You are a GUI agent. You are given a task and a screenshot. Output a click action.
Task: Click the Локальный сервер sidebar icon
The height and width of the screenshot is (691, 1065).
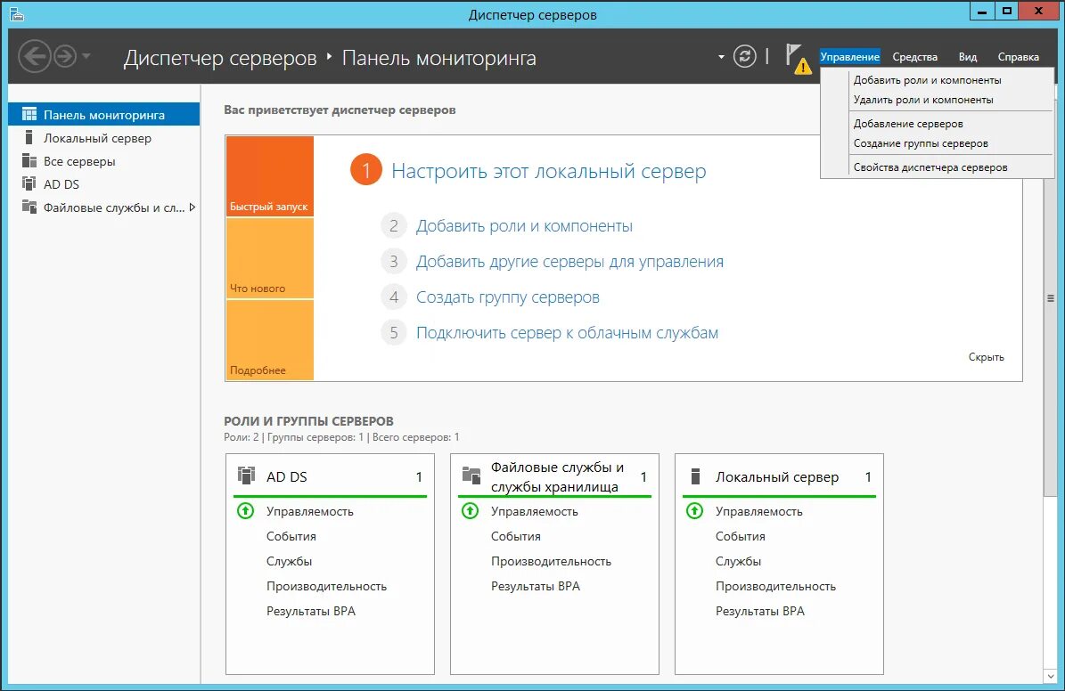click(x=29, y=137)
